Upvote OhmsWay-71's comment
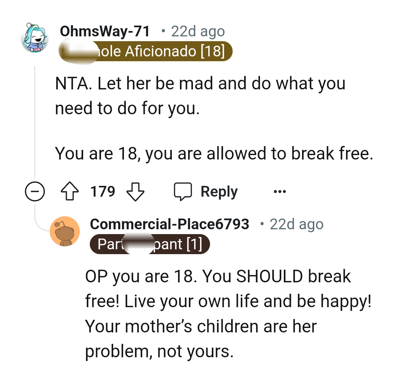Image resolution: width=400 pixels, height=371 pixels. pyautogui.click(x=70, y=191)
